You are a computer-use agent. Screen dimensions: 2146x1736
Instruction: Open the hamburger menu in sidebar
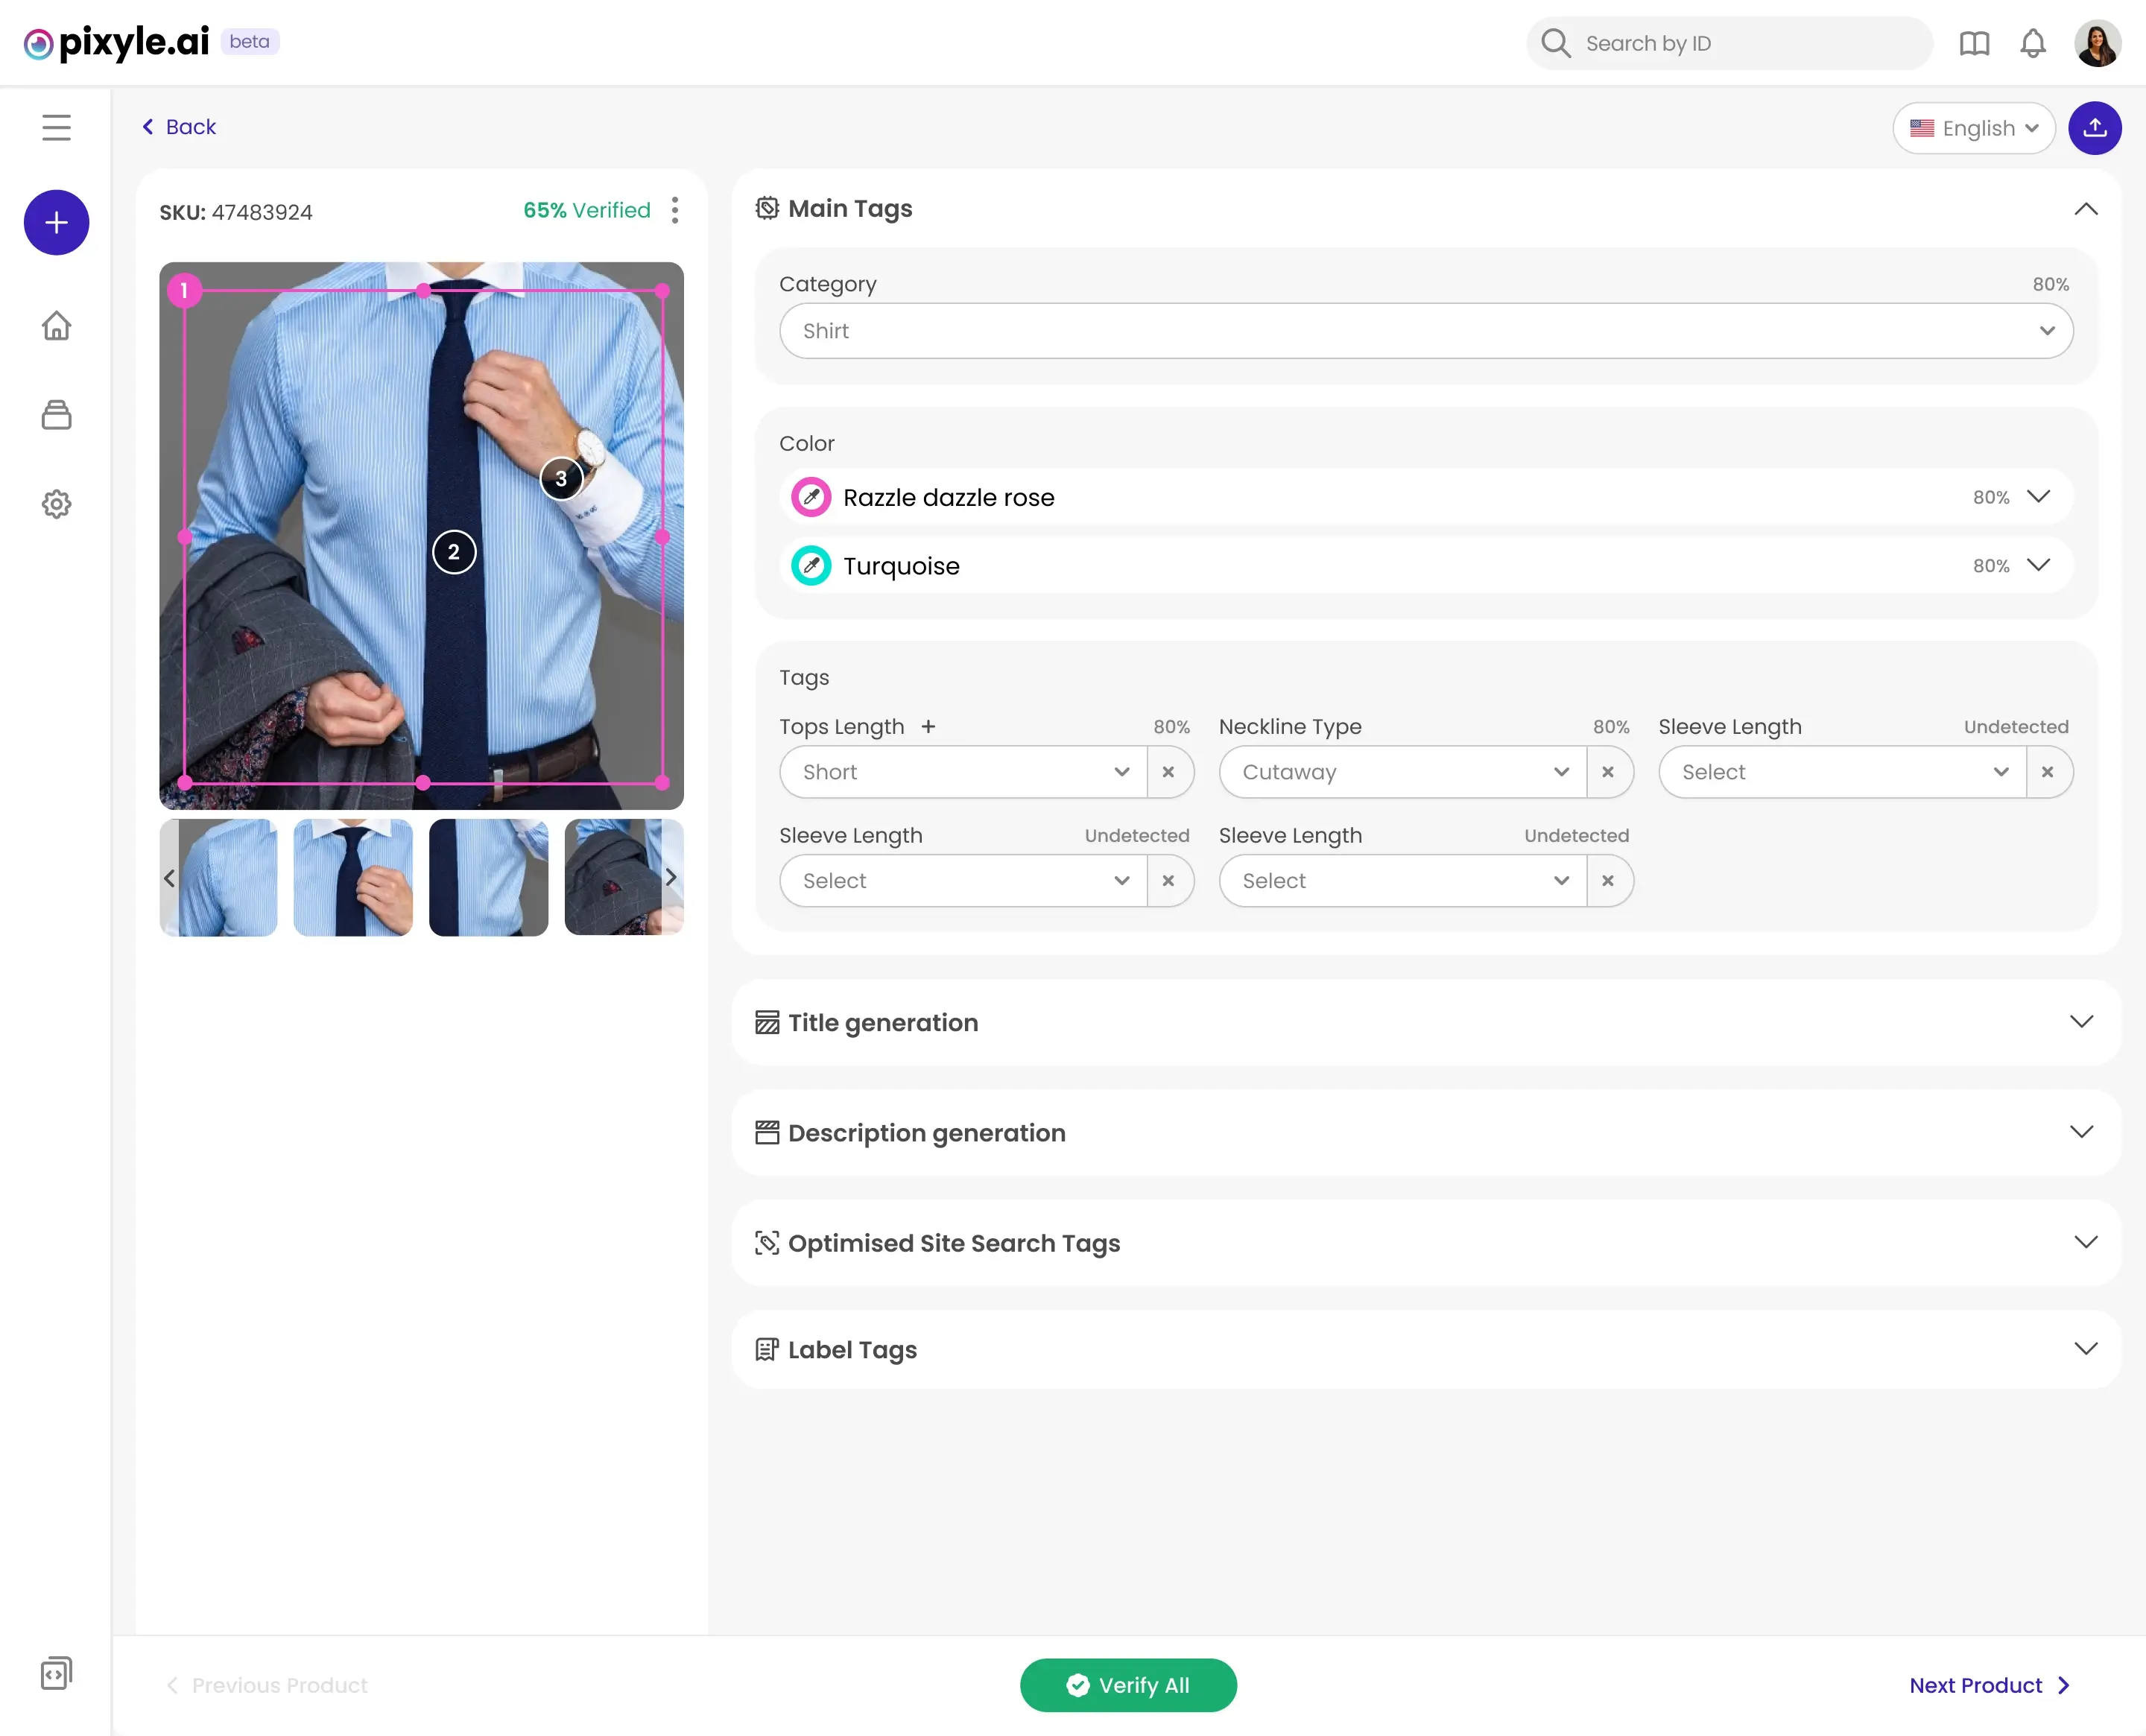pos(56,127)
